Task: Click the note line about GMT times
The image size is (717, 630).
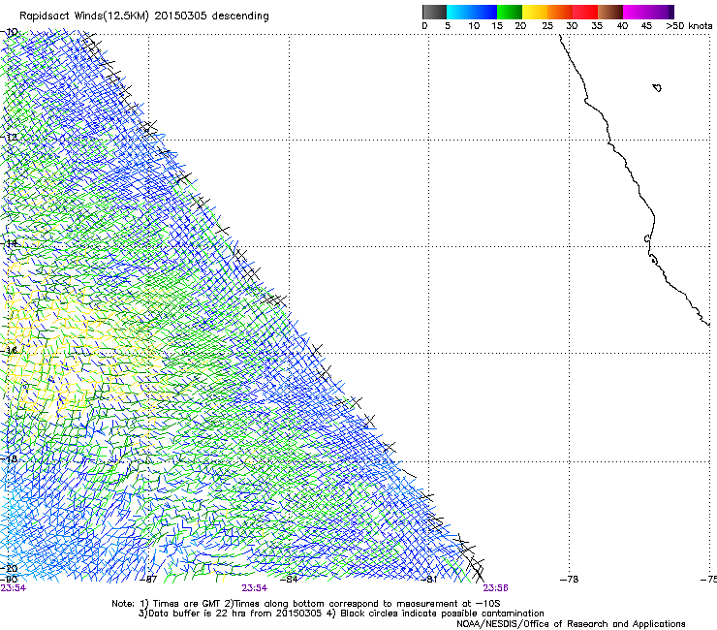Action: coord(305,604)
